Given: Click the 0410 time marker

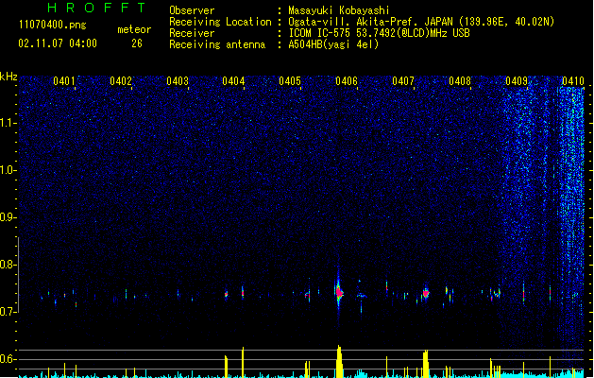Looking at the screenshot, I should 573,81.
